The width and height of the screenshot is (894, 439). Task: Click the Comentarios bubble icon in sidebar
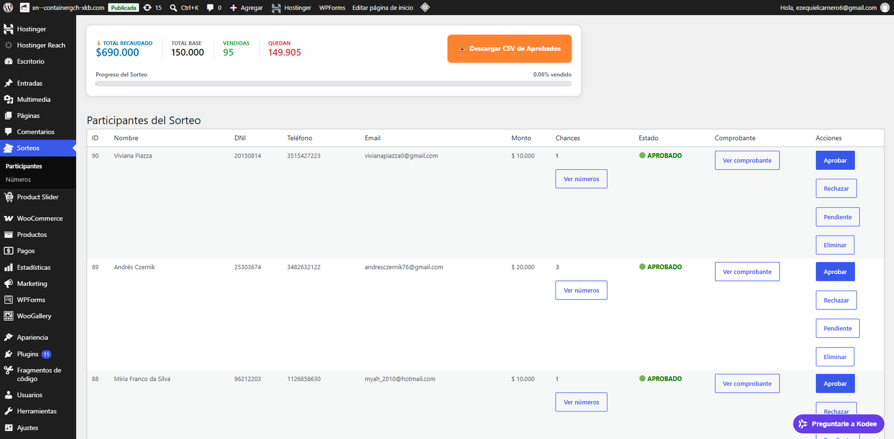(x=8, y=132)
